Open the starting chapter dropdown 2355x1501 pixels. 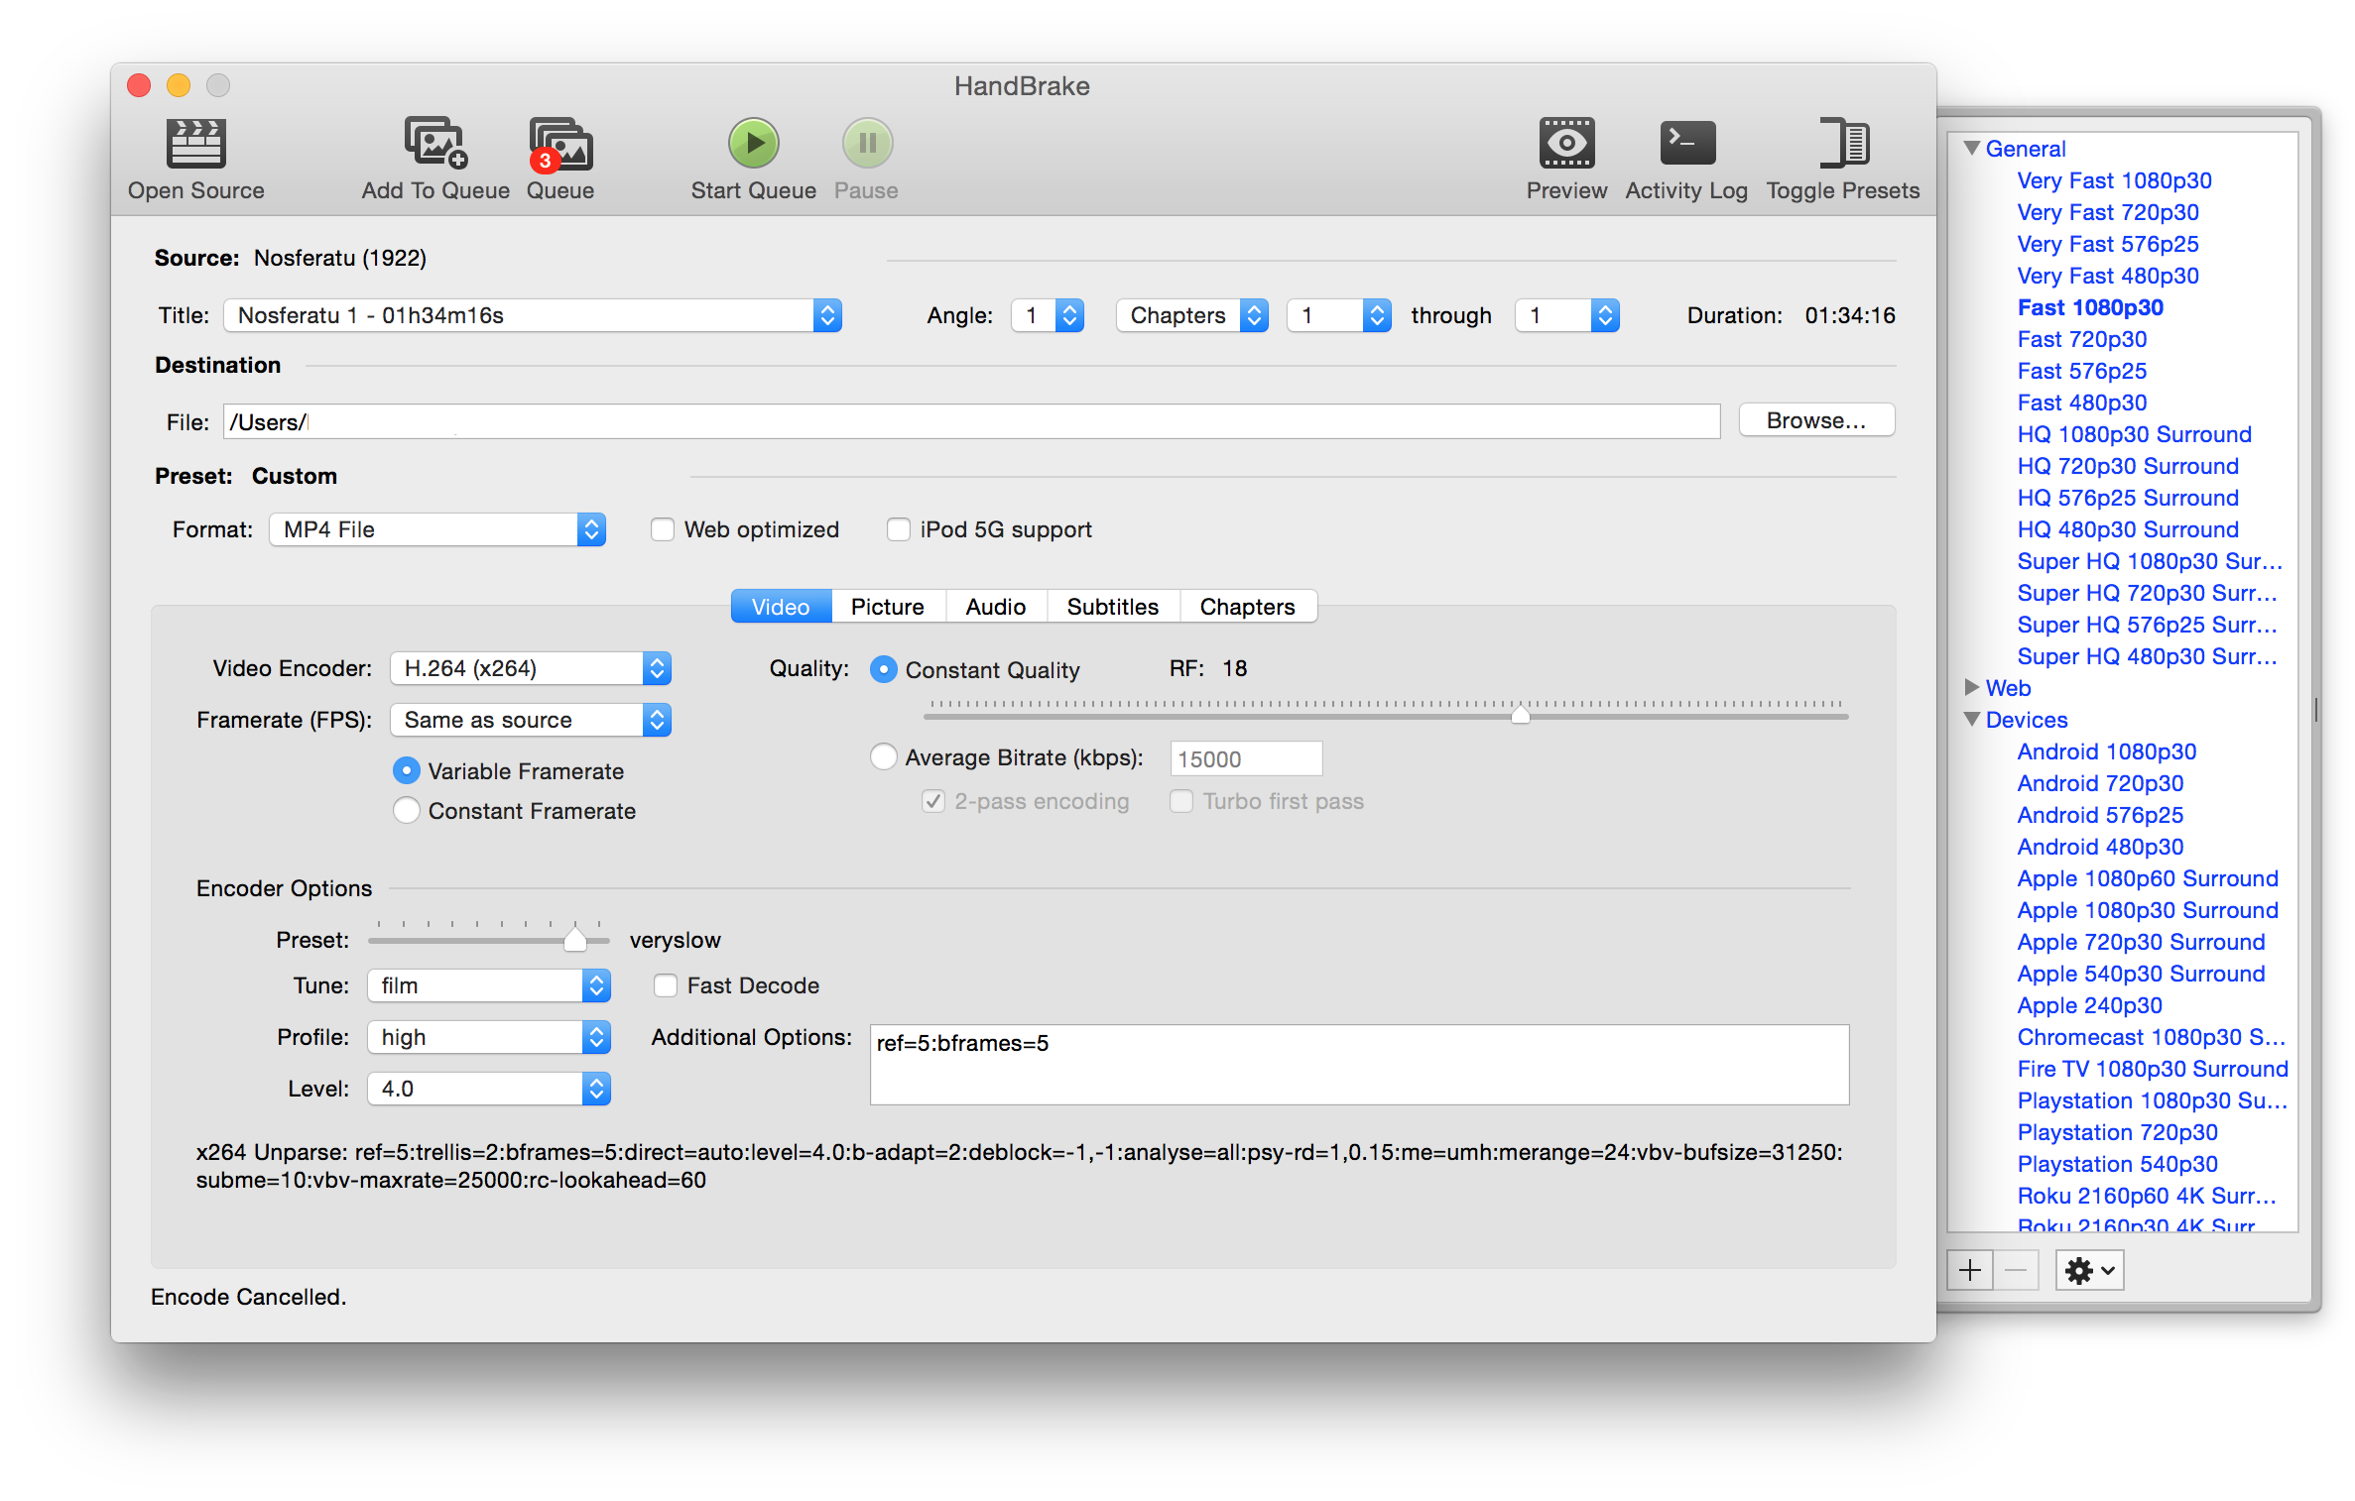pos(1339,315)
